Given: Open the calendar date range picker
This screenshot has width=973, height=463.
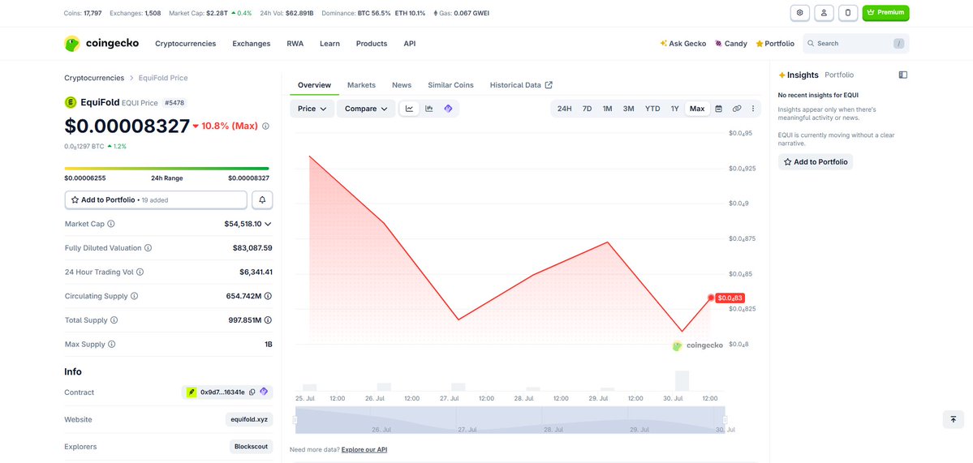Looking at the screenshot, I should coord(718,109).
